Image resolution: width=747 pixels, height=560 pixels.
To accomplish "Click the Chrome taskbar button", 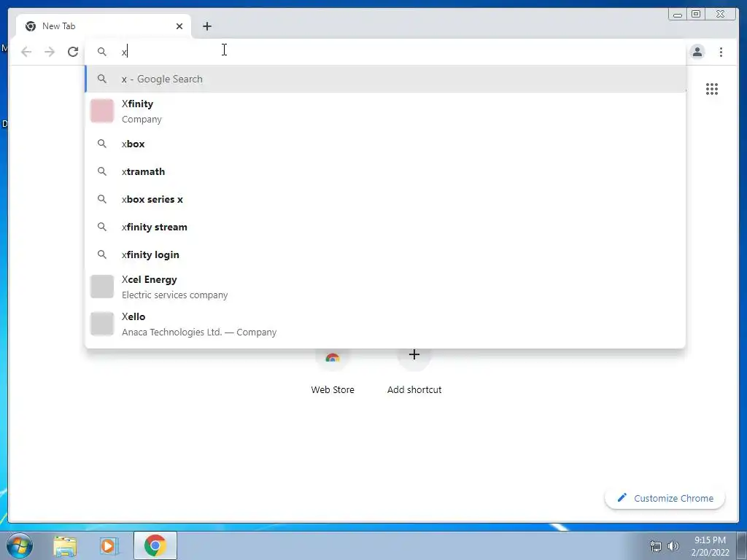I will point(155,545).
